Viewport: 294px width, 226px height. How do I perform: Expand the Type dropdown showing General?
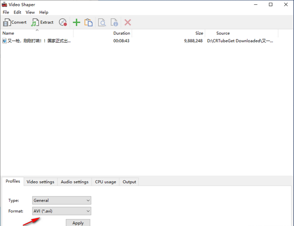click(61, 200)
